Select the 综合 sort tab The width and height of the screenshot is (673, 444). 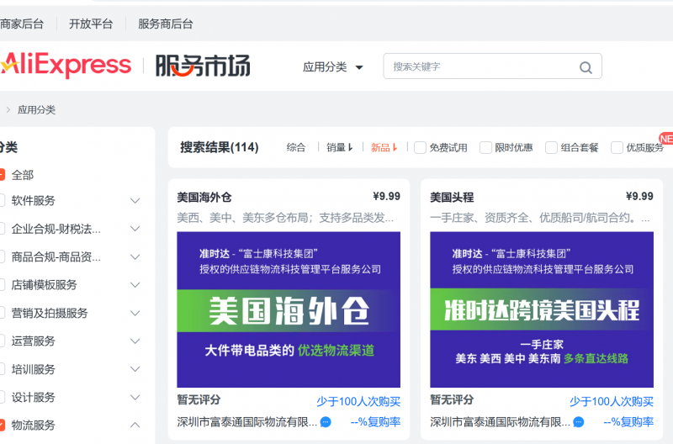[296, 147]
